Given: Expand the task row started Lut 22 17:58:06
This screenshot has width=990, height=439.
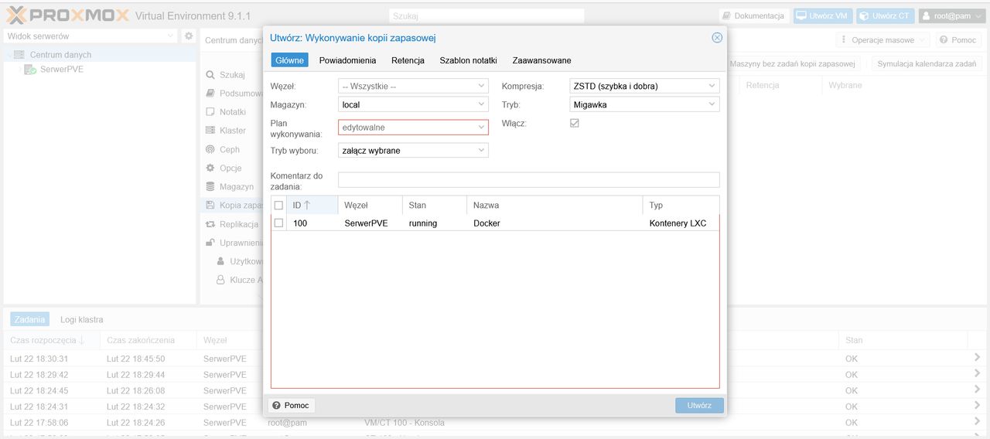Looking at the screenshot, I should [x=978, y=422].
